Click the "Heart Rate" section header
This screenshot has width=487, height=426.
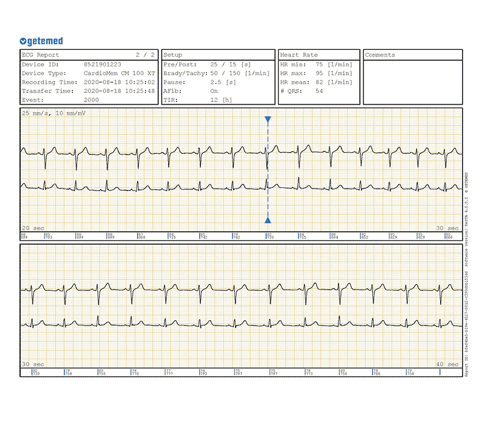pos(299,55)
